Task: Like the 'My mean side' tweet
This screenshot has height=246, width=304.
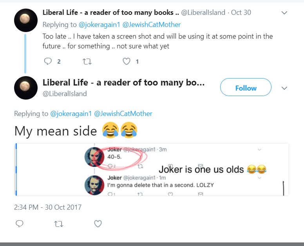Action: 98,224
